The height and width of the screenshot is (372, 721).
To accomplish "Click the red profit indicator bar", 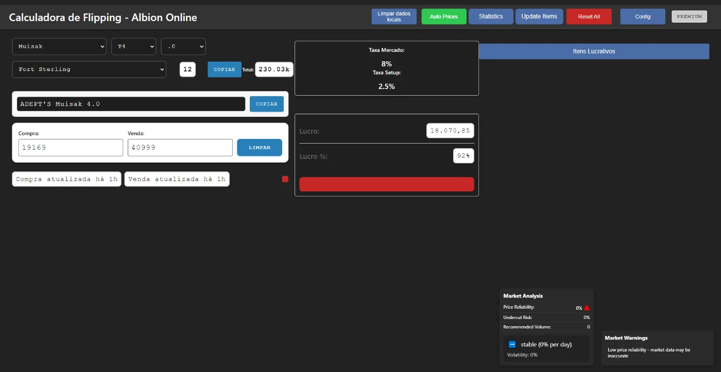I will (386, 184).
